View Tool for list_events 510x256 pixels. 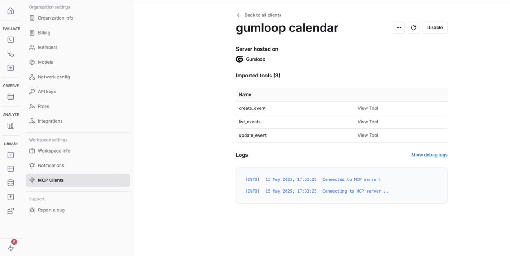[x=368, y=122]
